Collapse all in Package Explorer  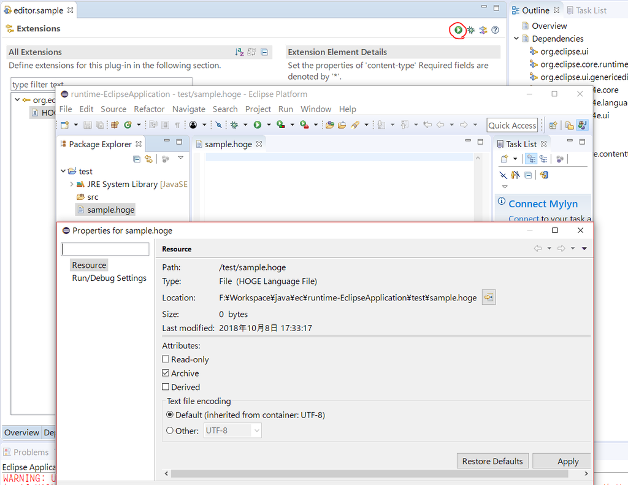(x=137, y=159)
